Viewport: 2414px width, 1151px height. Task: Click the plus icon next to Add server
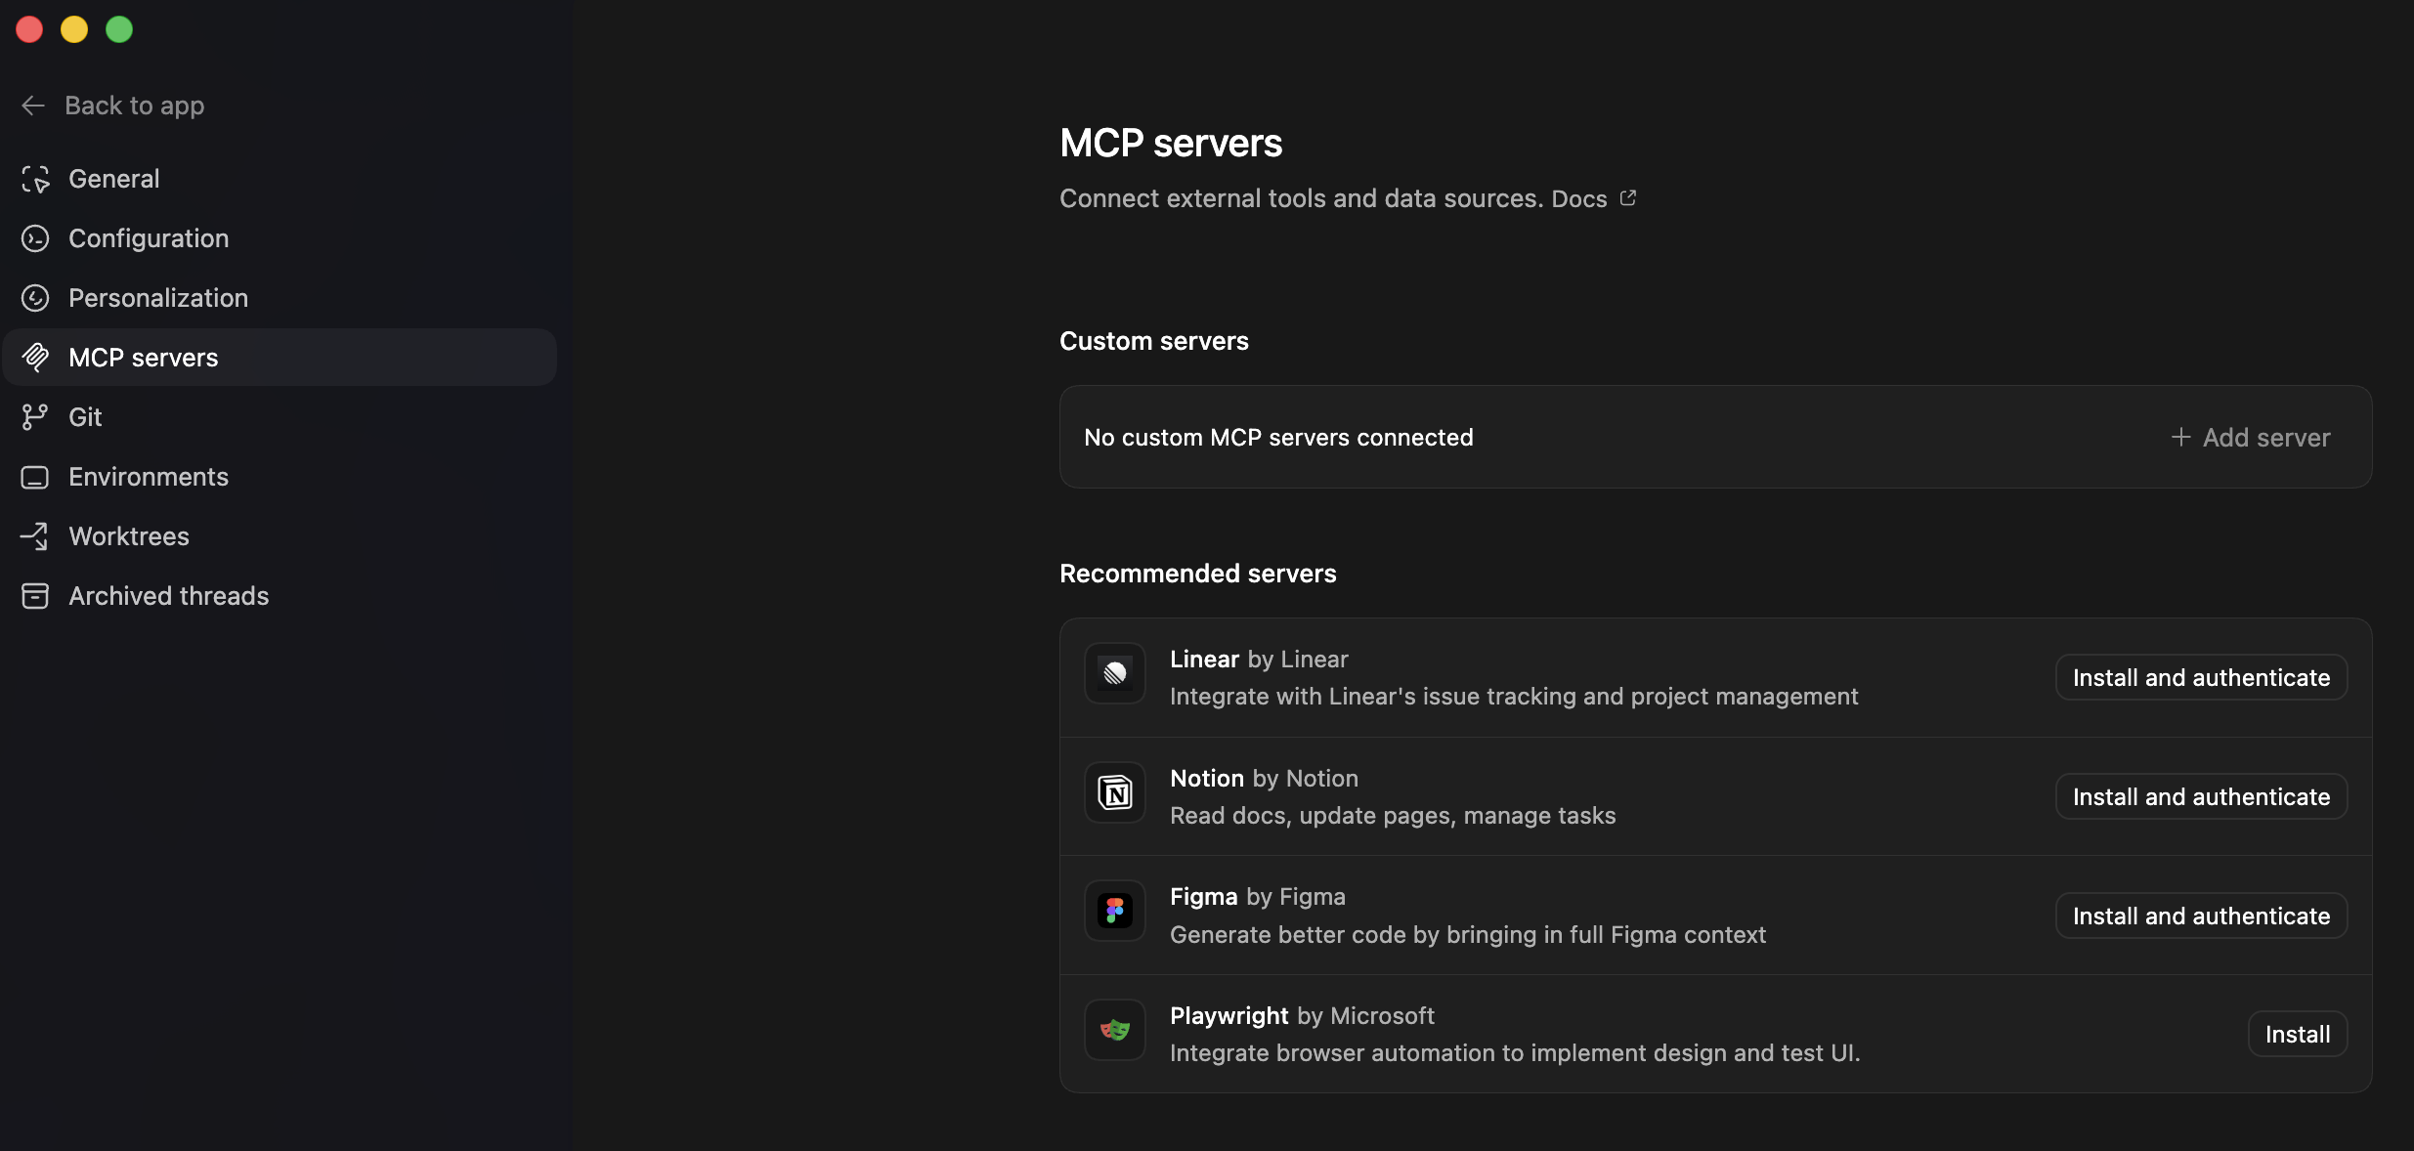(x=2180, y=437)
